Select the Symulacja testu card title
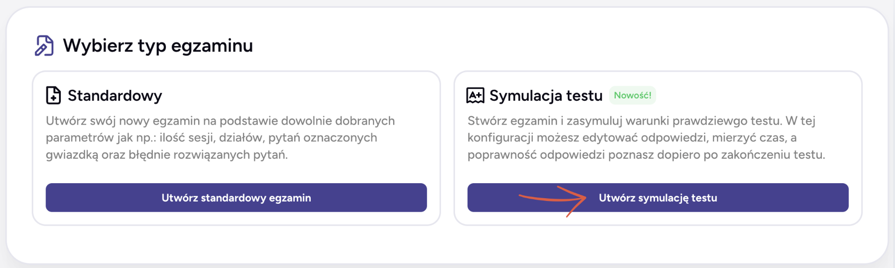The height and width of the screenshot is (268, 895). (x=546, y=96)
